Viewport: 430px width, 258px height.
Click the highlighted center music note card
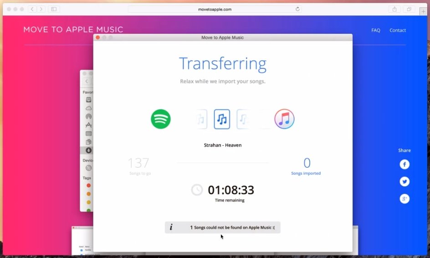click(x=222, y=119)
